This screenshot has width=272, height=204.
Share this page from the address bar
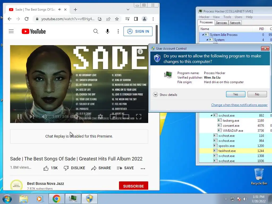108,19
